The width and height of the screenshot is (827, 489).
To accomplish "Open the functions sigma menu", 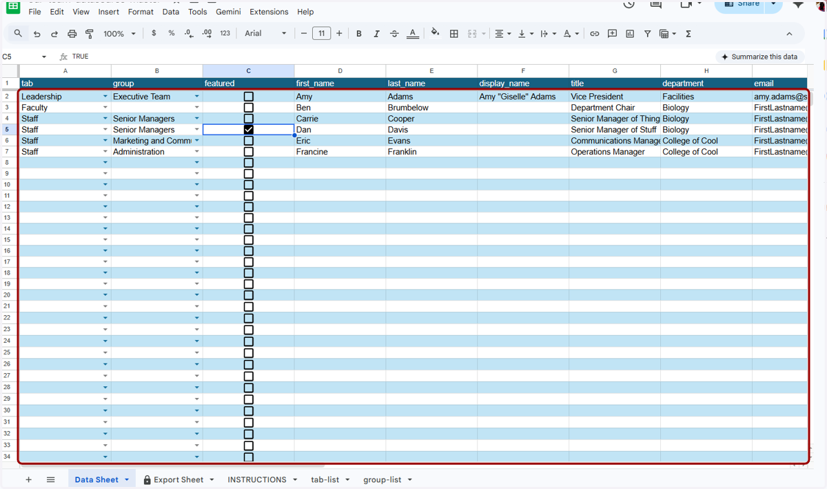I will [688, 33].
